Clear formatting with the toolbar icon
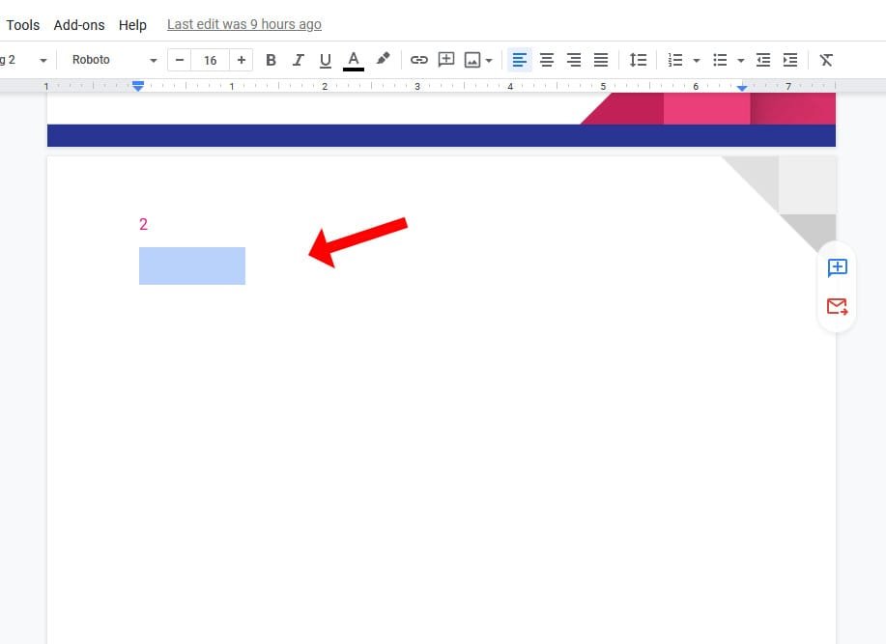The height and width of the screenshot is (644, 886). point(826,60)
